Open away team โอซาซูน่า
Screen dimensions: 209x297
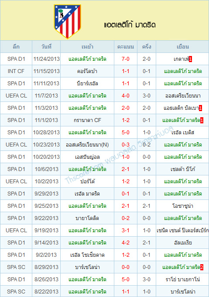point(183,206)
